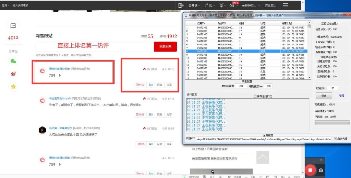Click the yellow star share icon
Viewport: 351px width, 178px height.
coord(13,87)
